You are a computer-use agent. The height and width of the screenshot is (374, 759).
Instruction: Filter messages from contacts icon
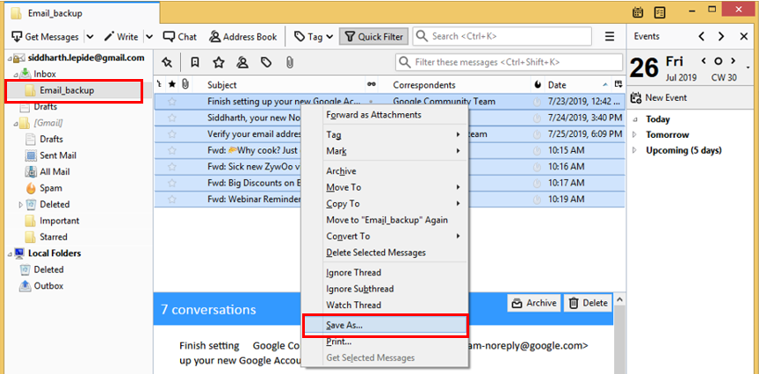tap(242, 62)
